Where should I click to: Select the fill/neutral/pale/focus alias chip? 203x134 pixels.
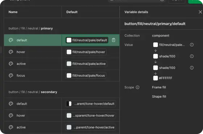86,75
